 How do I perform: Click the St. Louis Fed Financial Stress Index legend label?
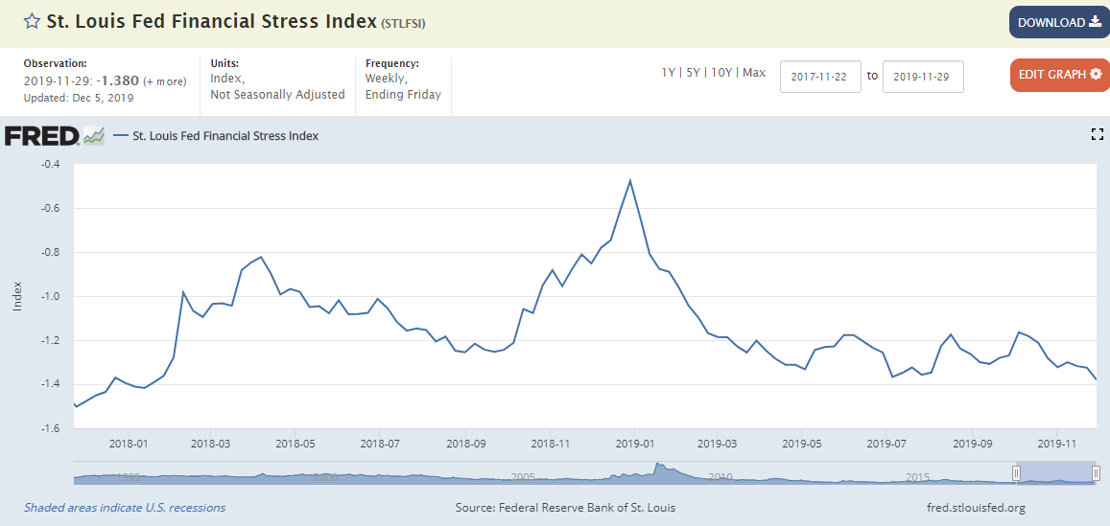225,136
